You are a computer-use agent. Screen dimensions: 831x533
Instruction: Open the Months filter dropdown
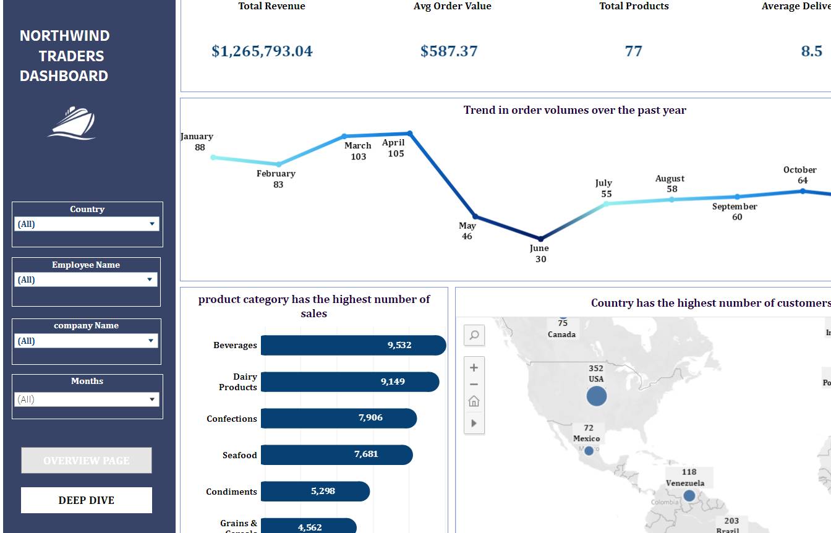click(x=87, y=399)
